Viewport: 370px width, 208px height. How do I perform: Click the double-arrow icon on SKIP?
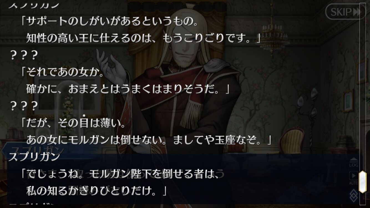click(356, 12)
